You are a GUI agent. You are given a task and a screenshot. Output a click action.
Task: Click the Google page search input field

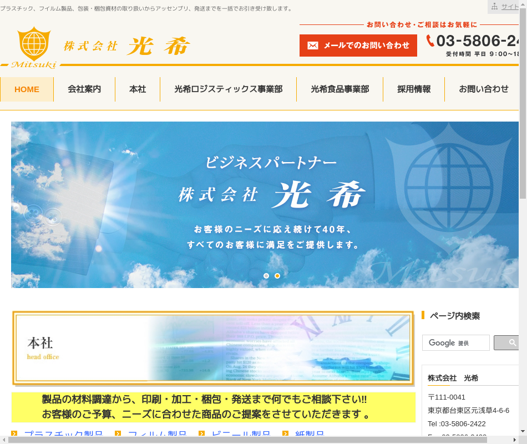click(x=456, y=343)
